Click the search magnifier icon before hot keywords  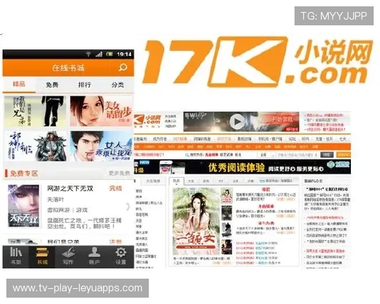[187, 155]
